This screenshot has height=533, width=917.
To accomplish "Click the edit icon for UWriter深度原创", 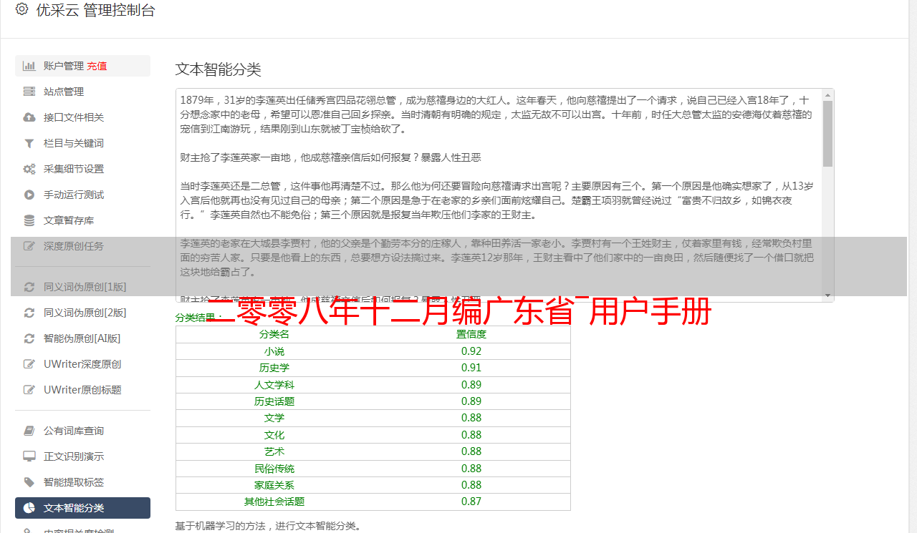I will pyautogui.click(x=29, y=364).
